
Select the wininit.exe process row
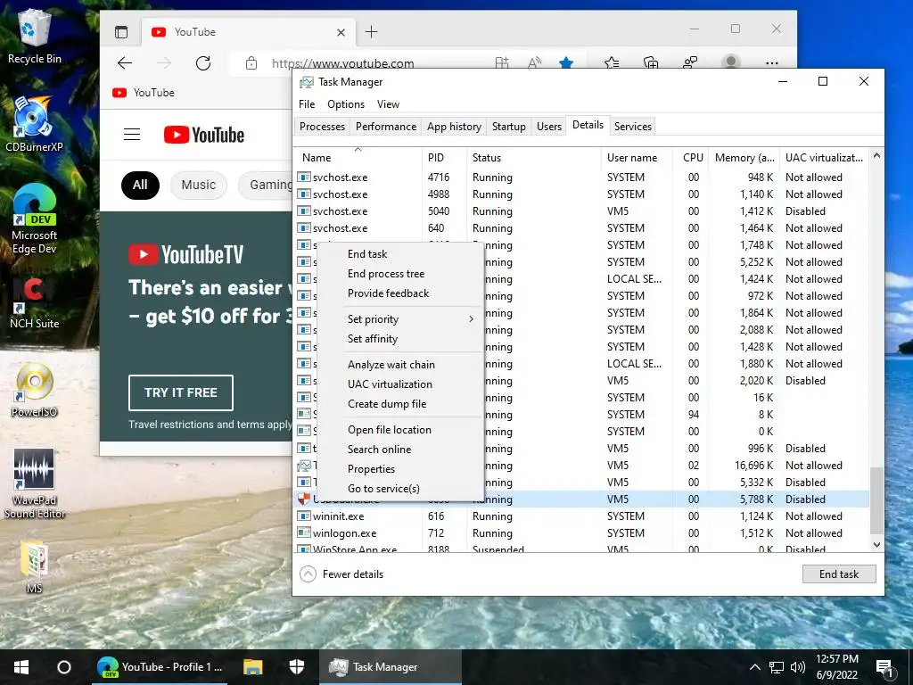click(x=582, y=516)
